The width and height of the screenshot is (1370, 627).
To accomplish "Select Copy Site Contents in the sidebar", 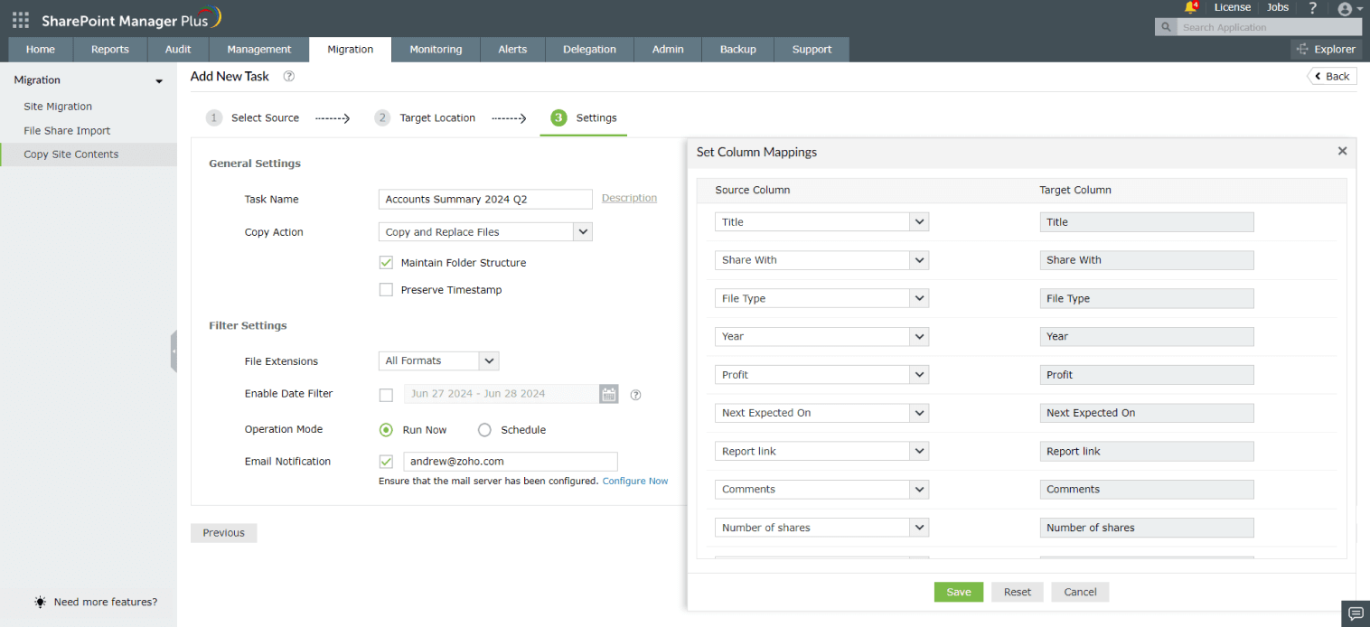I will click(x=89, y=154).
